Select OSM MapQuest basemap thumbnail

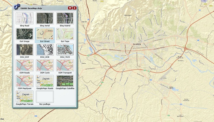click(x=24, y=81)
